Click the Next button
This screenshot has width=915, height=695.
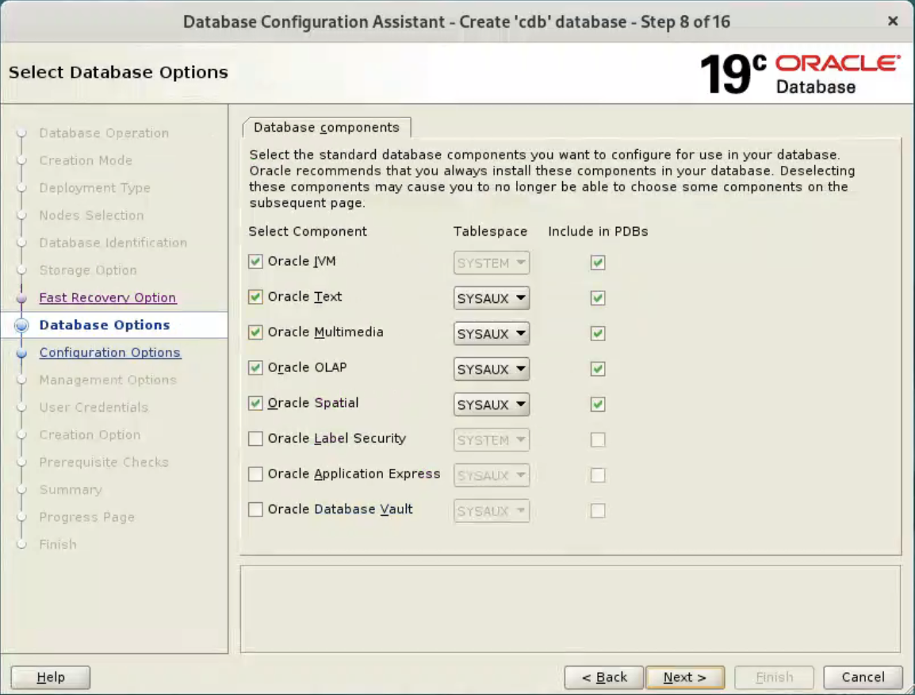pyautogui.click(x=685, y=677)
